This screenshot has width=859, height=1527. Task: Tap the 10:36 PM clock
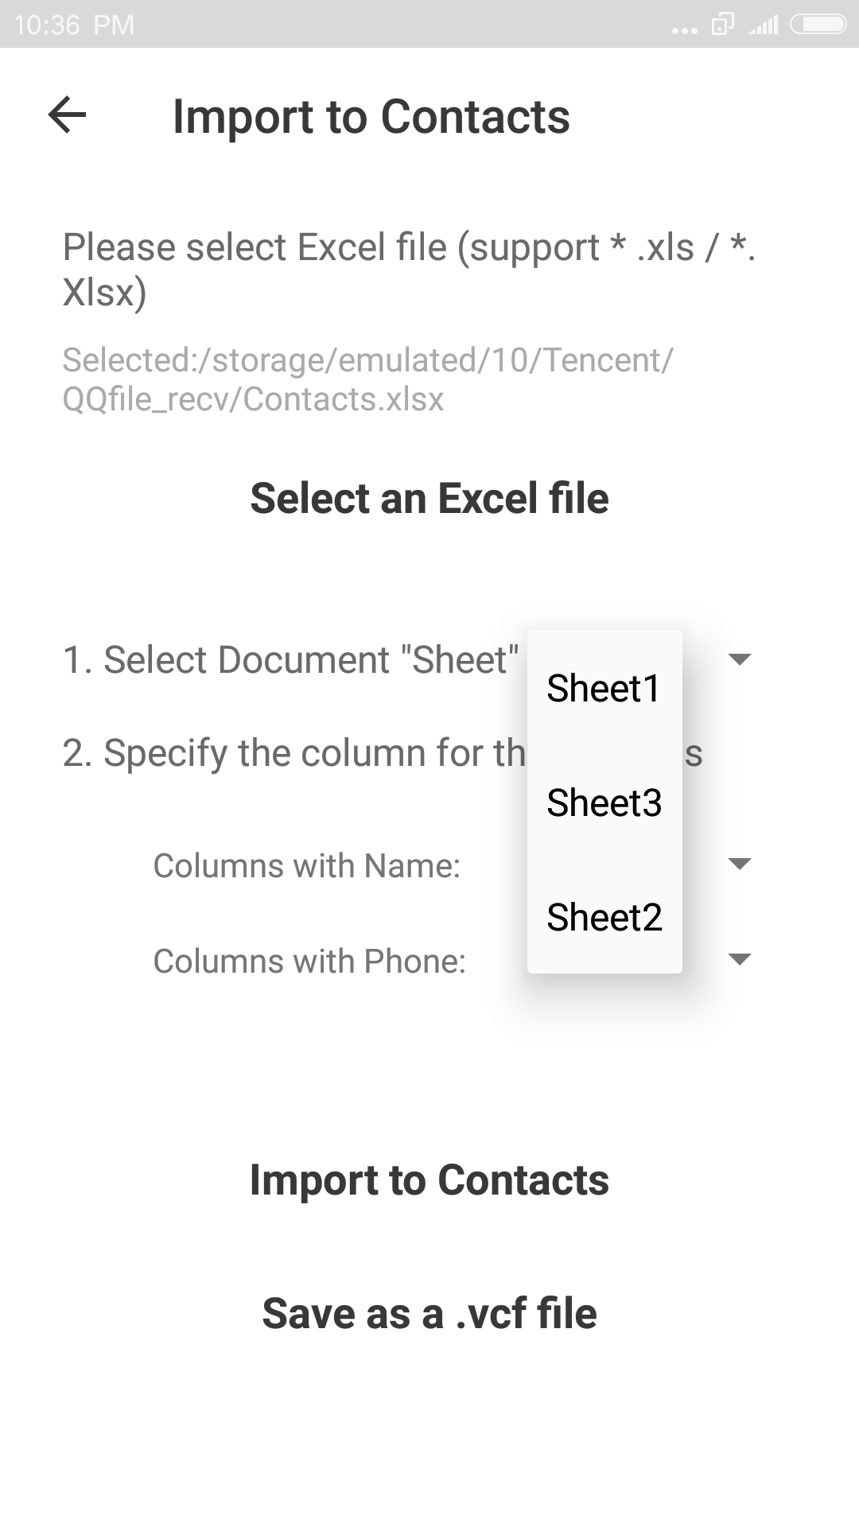click(75, 25)
